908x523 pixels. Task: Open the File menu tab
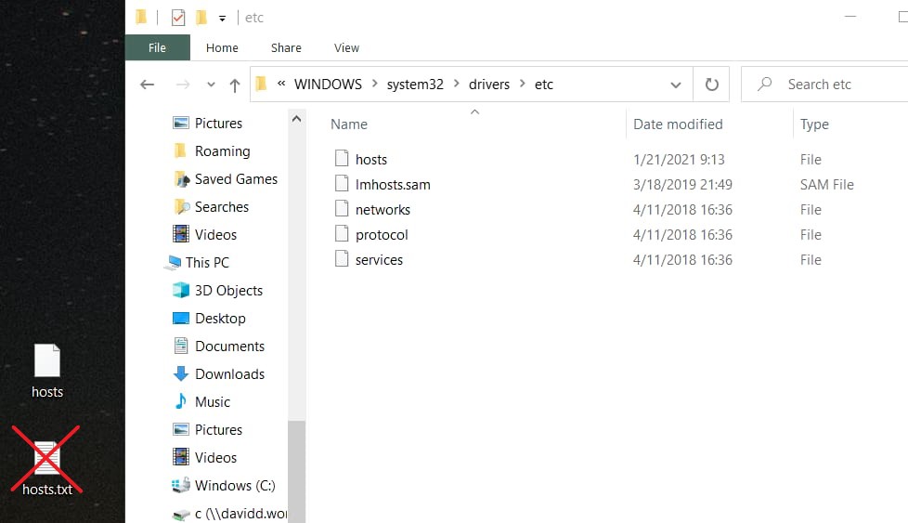tap(157, 47)
